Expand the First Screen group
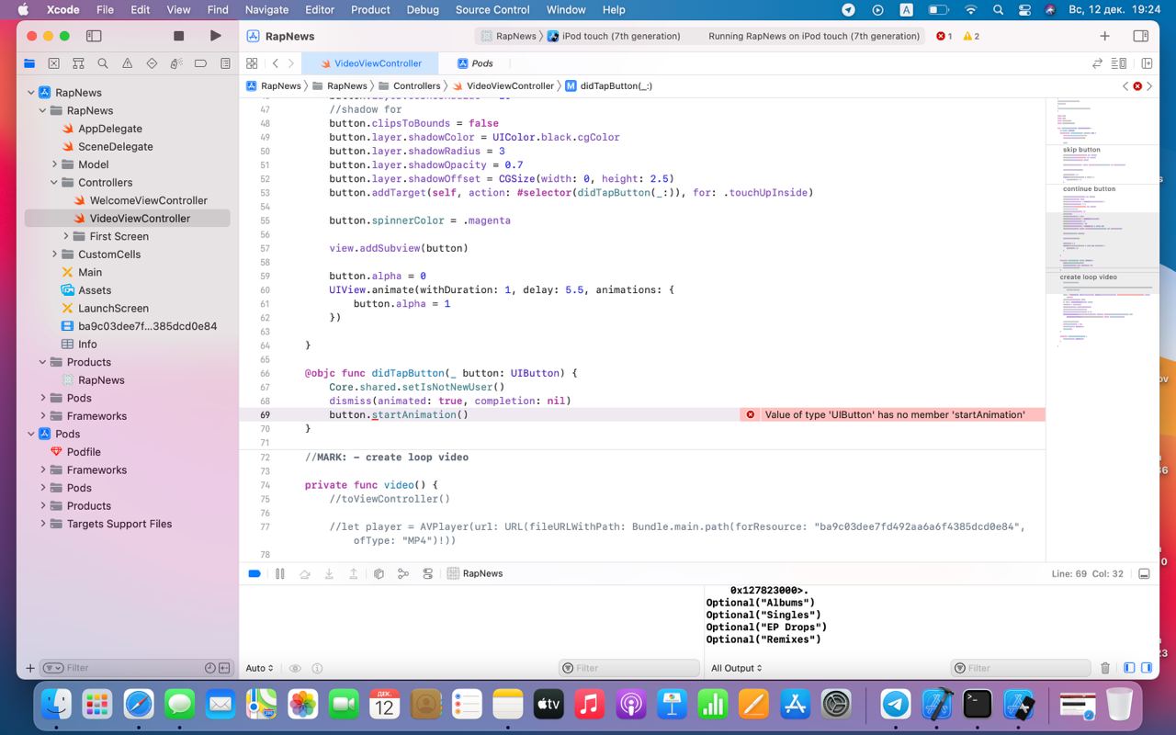This screenshot has width=1176, height=735. coord(66,236)
